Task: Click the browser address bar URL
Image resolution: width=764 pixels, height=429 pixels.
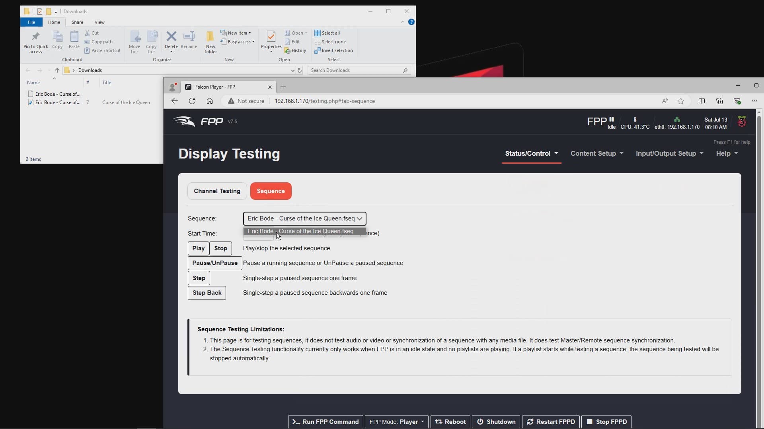Action: pos(325,101)
